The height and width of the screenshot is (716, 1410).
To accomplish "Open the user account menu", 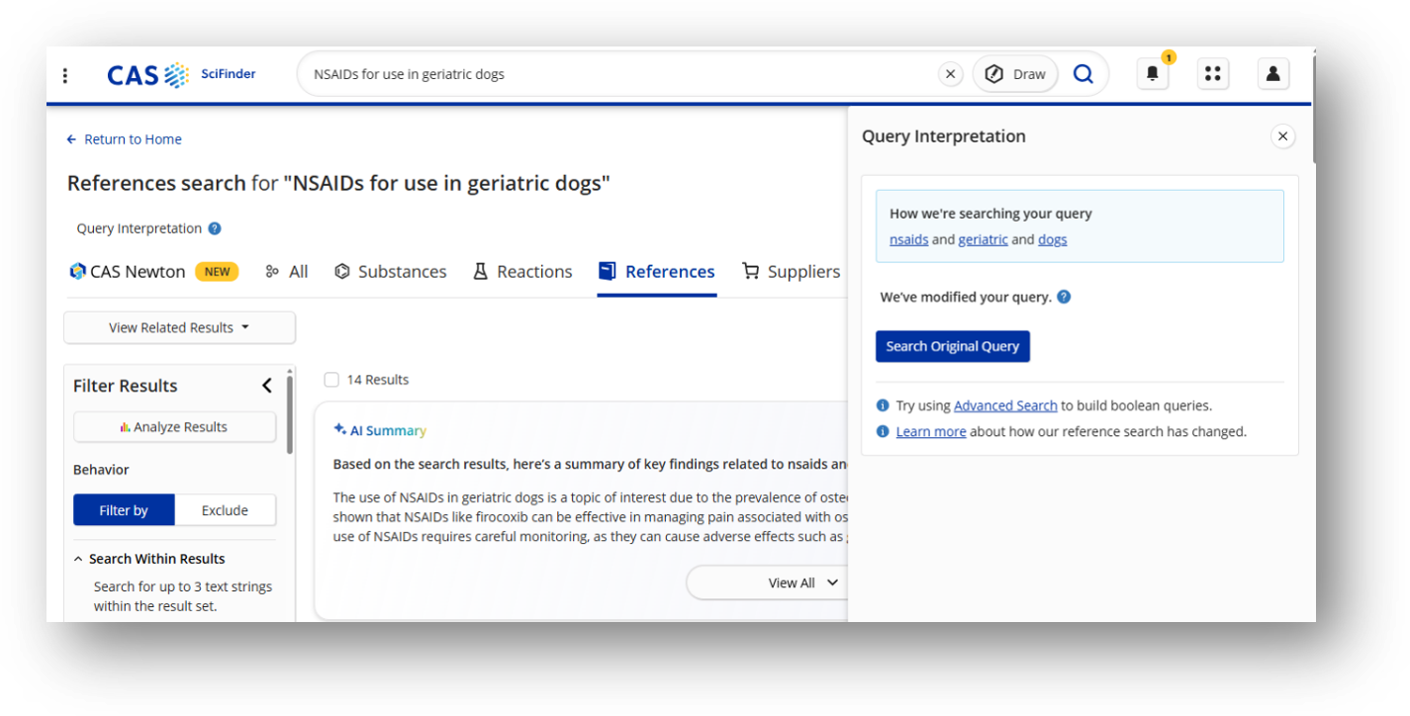I will coord(1273,74).
